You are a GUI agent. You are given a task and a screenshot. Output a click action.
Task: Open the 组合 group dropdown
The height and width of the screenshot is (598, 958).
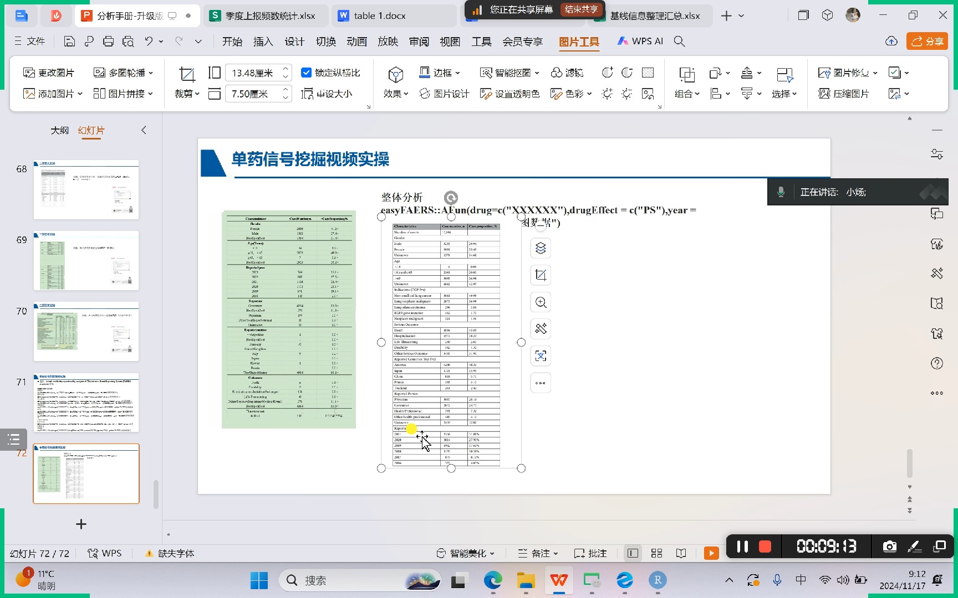687,94
